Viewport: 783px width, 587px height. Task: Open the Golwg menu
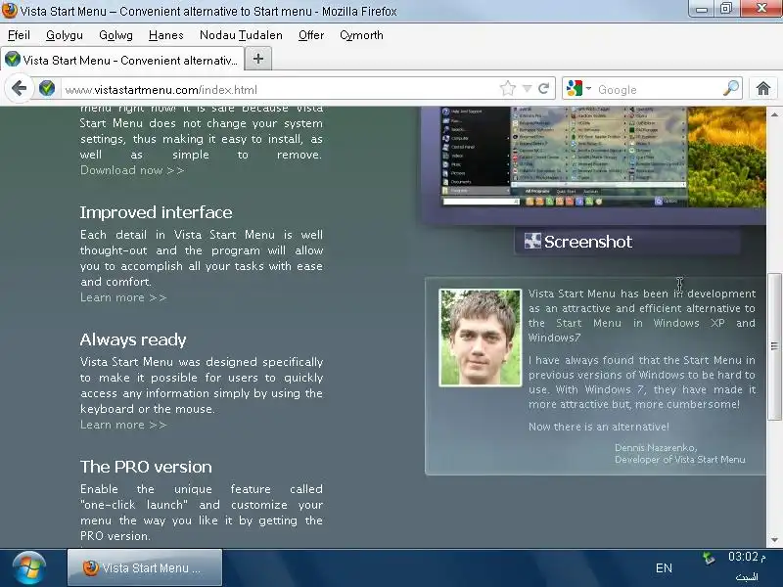115,35
